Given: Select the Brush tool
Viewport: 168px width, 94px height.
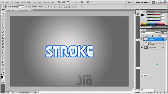Looking at the screenshot, I should pos(3,35).
